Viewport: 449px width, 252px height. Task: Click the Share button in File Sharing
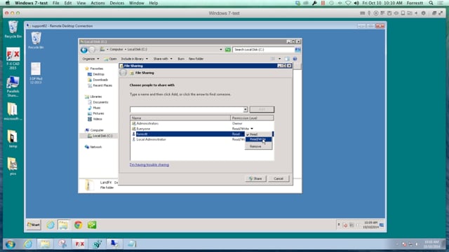coord(255,178)
